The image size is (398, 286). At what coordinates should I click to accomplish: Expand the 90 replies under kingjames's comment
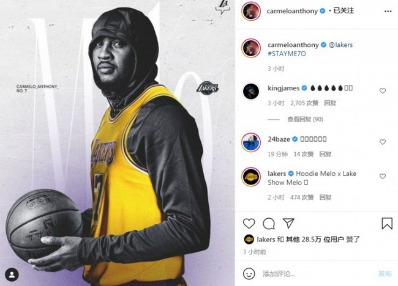305,119
